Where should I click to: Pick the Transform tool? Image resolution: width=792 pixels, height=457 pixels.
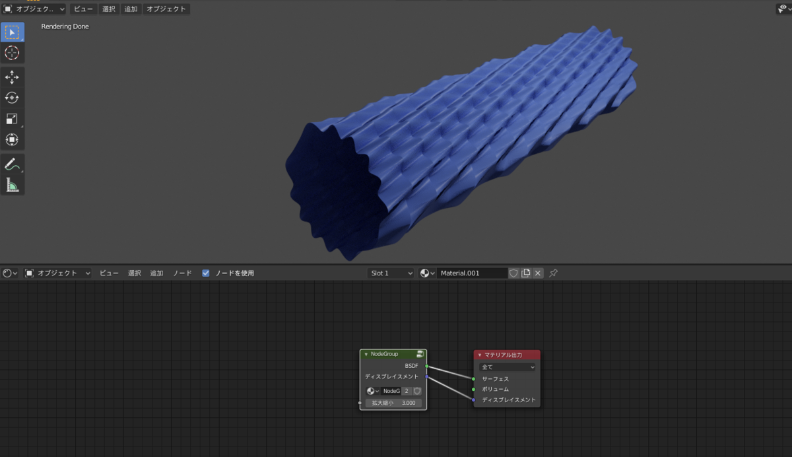click(13, 139)
